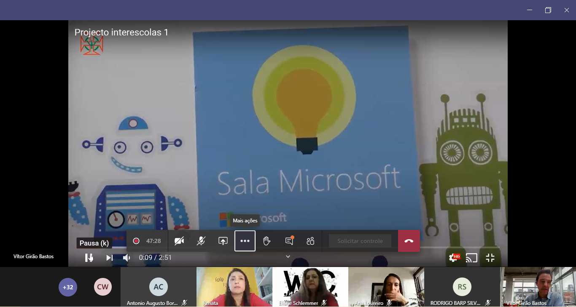This screenshot has width=576, height=307.
Task: Select Vítor Girão Bastos video tile
Action: click(x=538, y=287)
